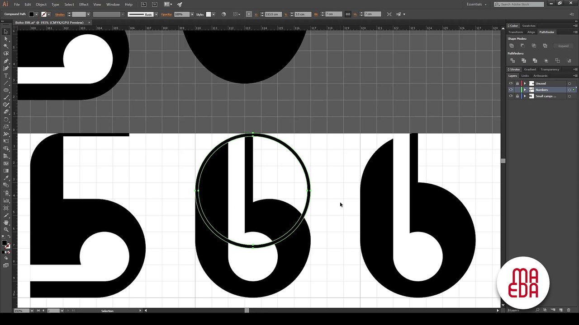The height and width of the screenshot is (325, 579).
Task: Open the Object menu
Action: pos(41,5)
